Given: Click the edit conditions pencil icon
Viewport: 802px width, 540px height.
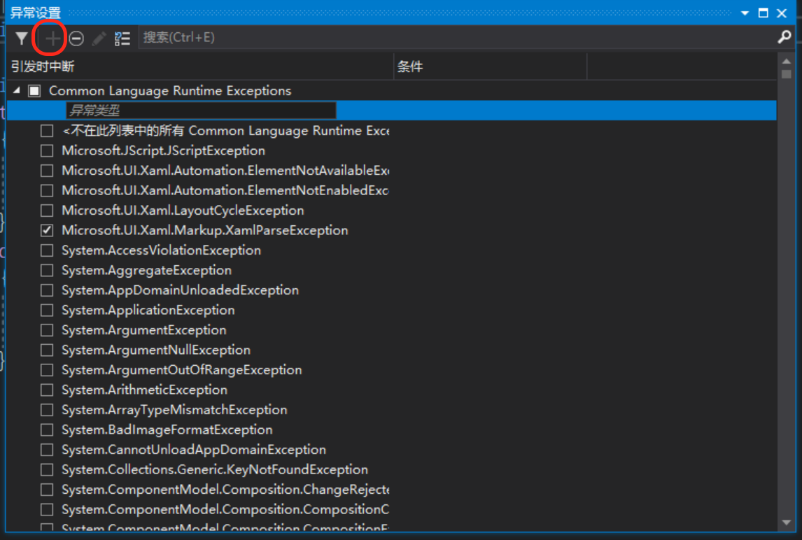Looking at the screenshot, I should tap(99, 38).
